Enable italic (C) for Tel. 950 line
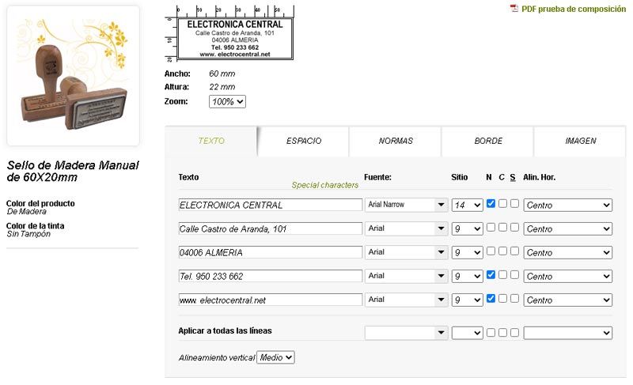 [x=502, y=274]
